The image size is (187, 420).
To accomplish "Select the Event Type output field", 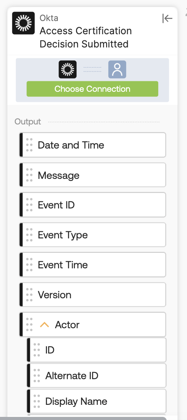I will point(93,235).
